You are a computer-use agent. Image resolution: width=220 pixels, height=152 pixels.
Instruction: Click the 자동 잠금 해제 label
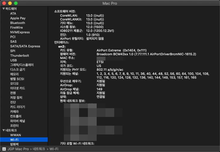70,93
